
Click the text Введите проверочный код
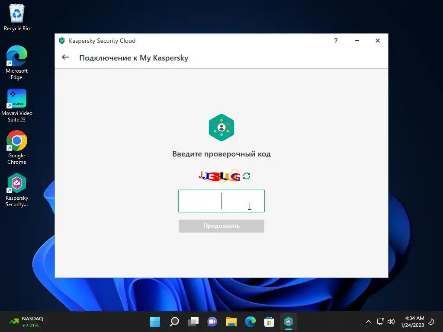pos(221,154)
